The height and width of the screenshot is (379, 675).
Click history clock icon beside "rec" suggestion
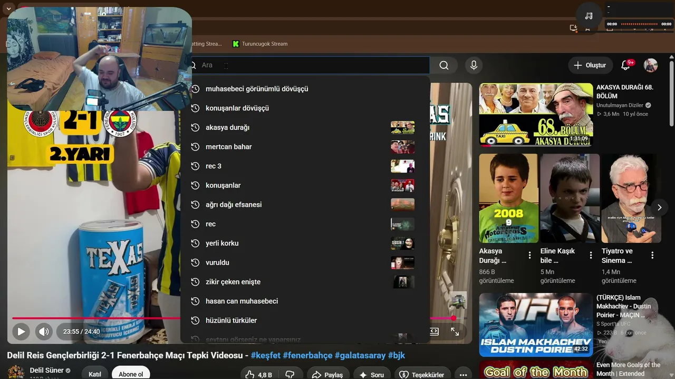pyautogui.click(x=195, y=224)
